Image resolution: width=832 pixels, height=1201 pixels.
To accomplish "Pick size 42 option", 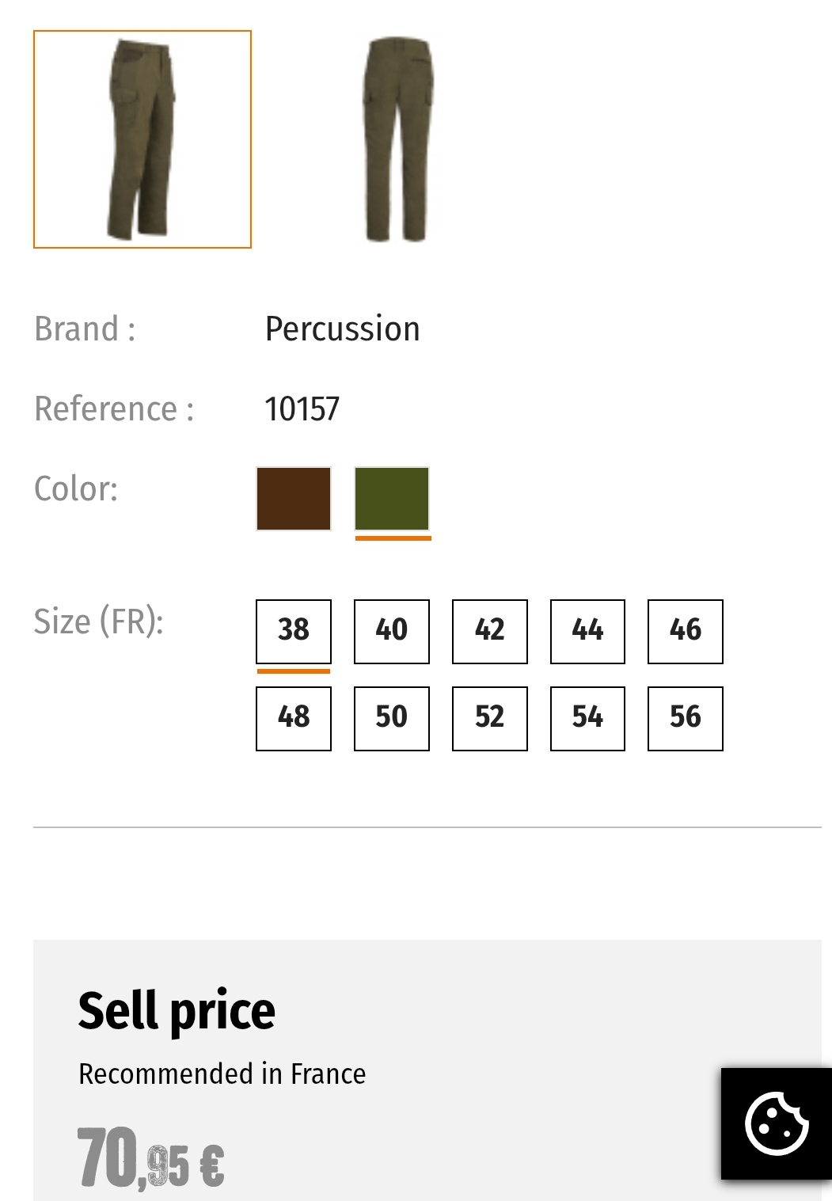I will 489,631.
